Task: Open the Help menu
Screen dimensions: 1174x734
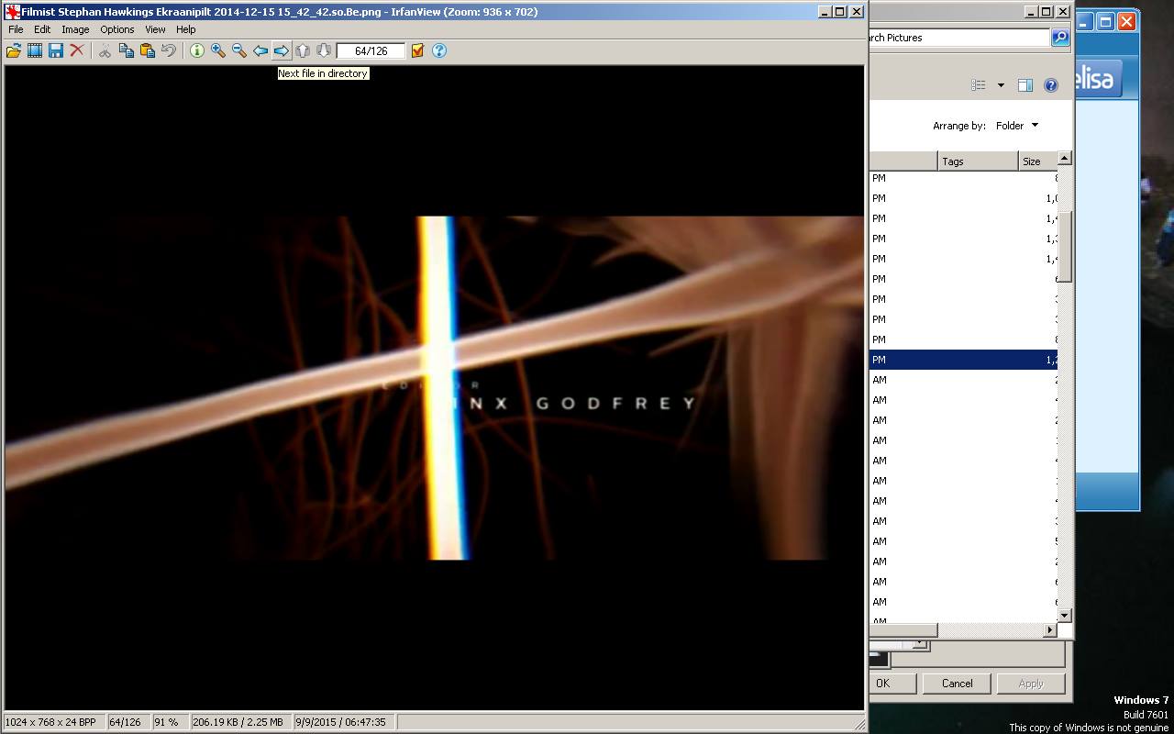Action: click(186, 29)
